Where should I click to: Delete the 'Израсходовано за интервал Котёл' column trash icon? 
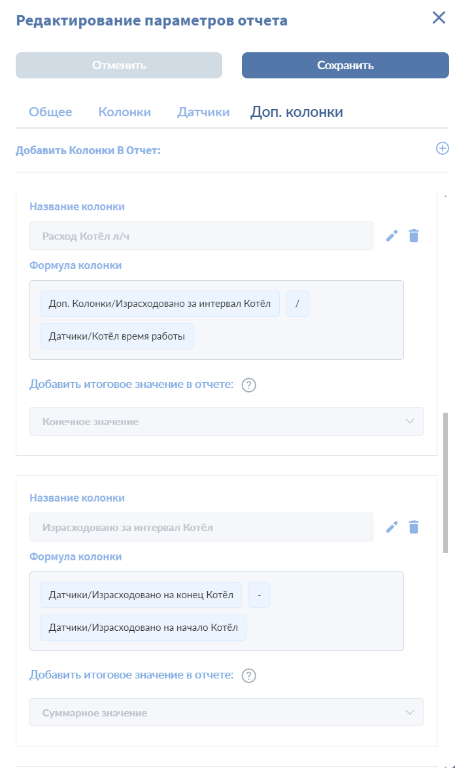[x=413, y=527]
